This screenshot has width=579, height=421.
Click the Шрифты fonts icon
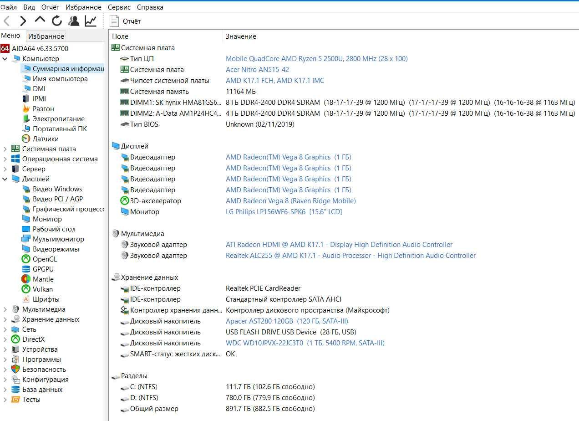(25, 299)
